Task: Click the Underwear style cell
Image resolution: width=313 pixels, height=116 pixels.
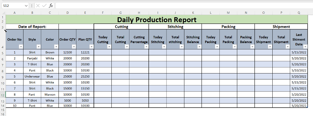Action: point(32,76)
